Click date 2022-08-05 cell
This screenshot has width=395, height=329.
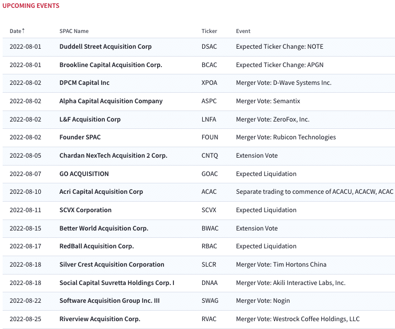[25, 156]
